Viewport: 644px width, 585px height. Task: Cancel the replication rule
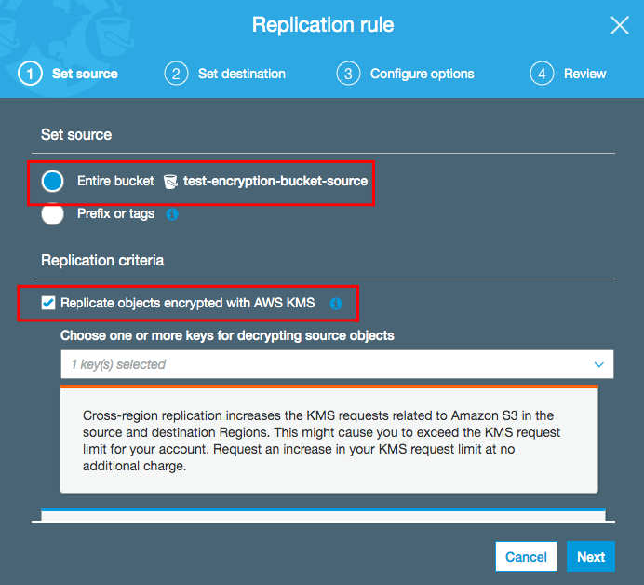[x=526, y=557]
